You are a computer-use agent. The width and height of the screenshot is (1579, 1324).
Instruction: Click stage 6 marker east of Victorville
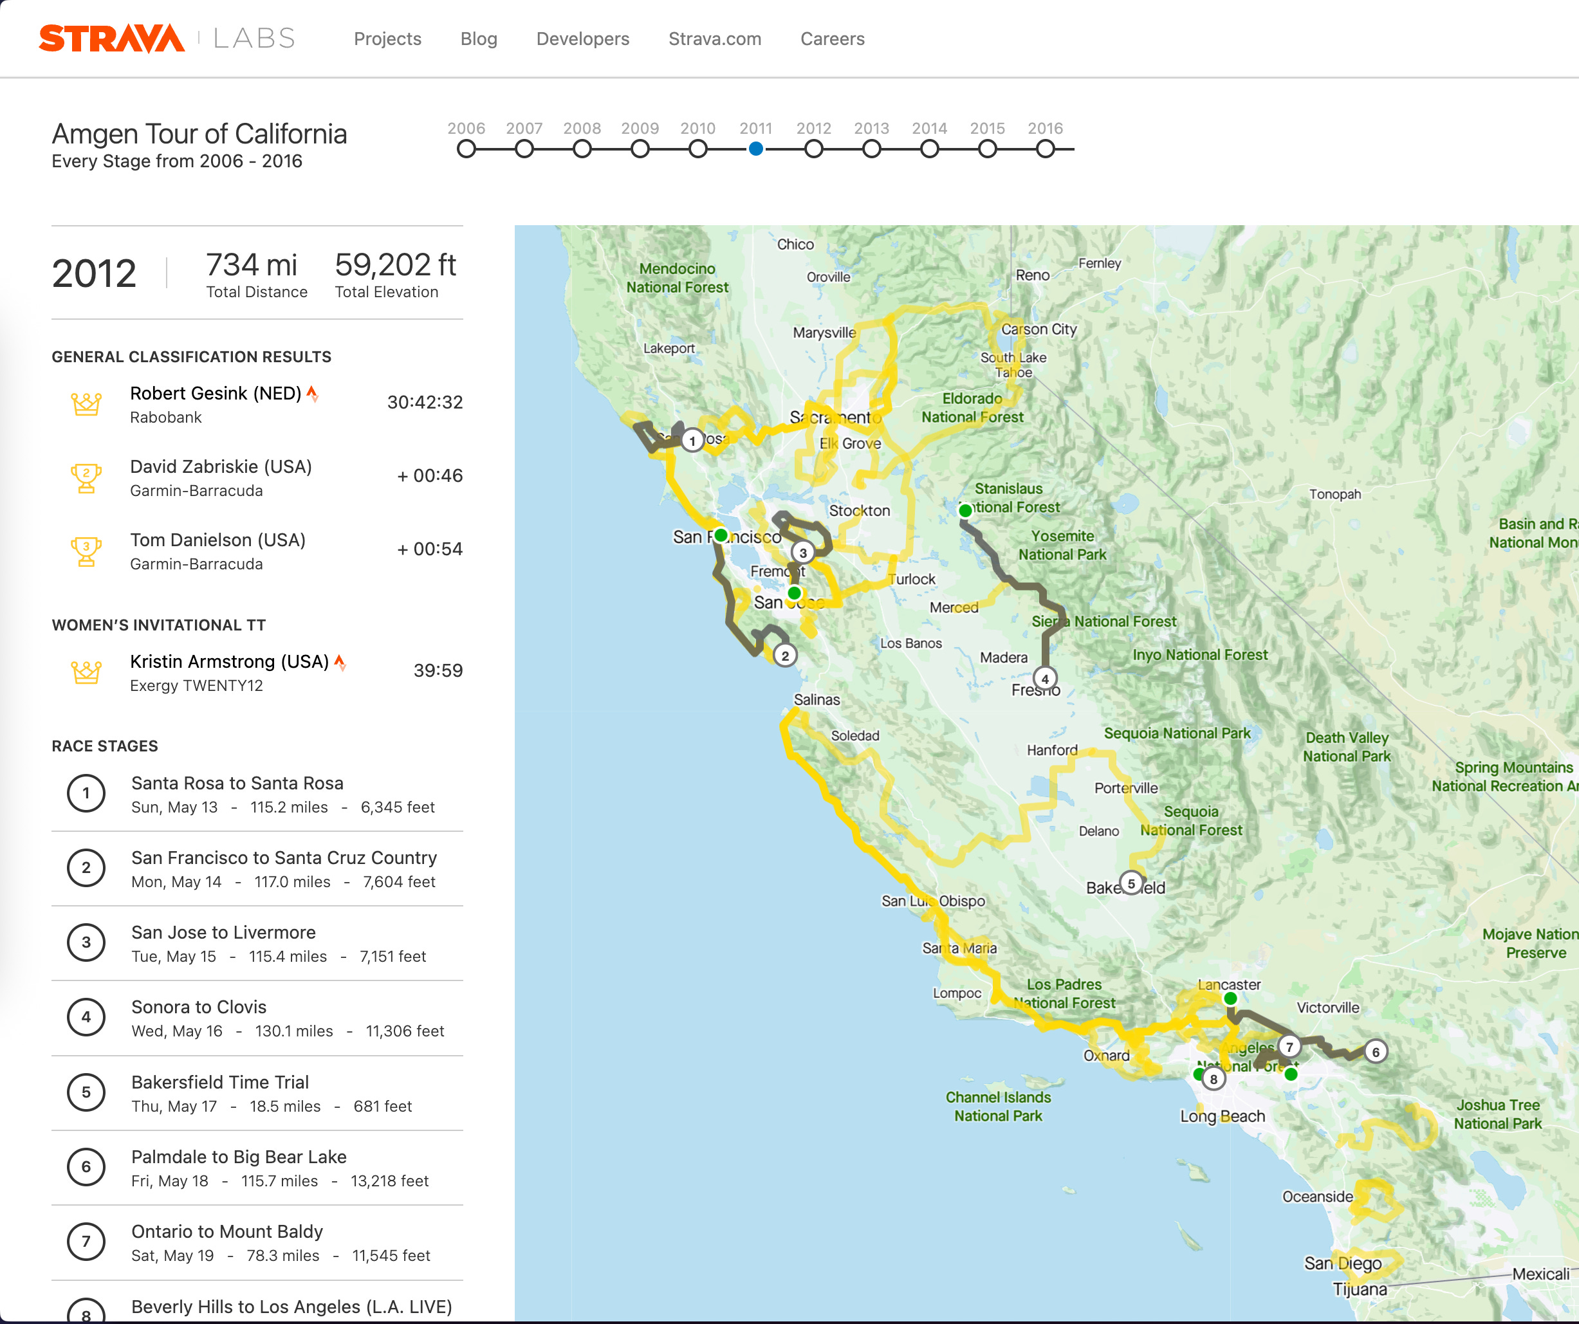click(1375, 1051)
